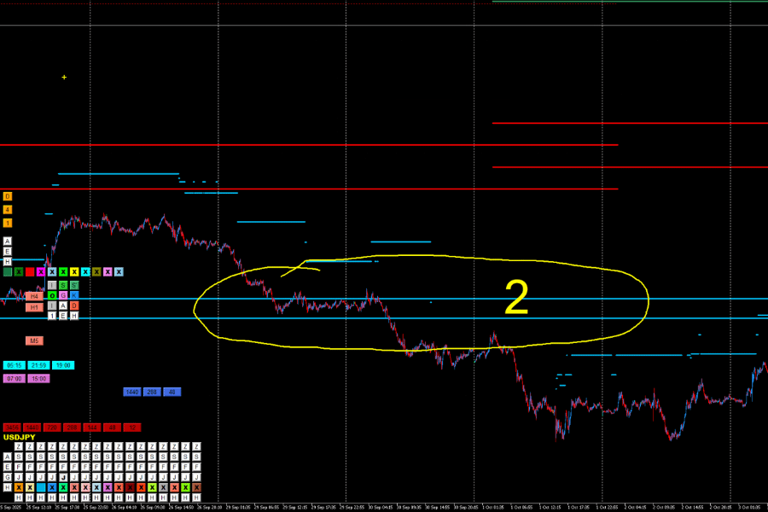Click the orange 4 button

(8, 209)
